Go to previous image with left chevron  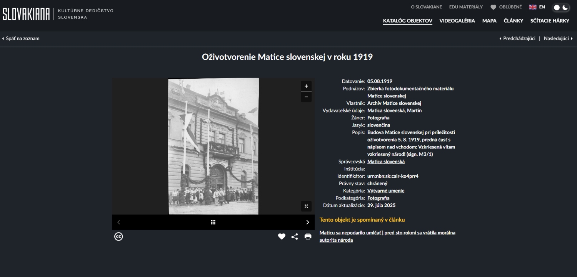(x=119, y=222)
